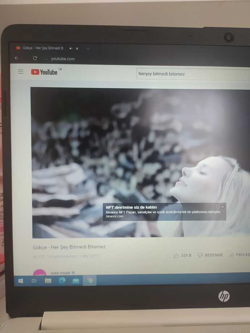
Task: Select the Gökçe - Her Şey Bitmedi tab
Action: pos(43,48)
